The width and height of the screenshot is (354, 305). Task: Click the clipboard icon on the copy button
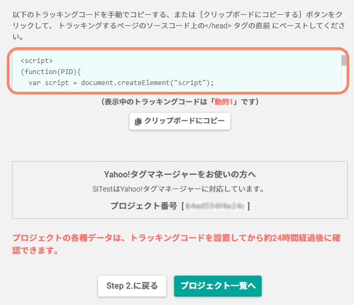[138, 121]
